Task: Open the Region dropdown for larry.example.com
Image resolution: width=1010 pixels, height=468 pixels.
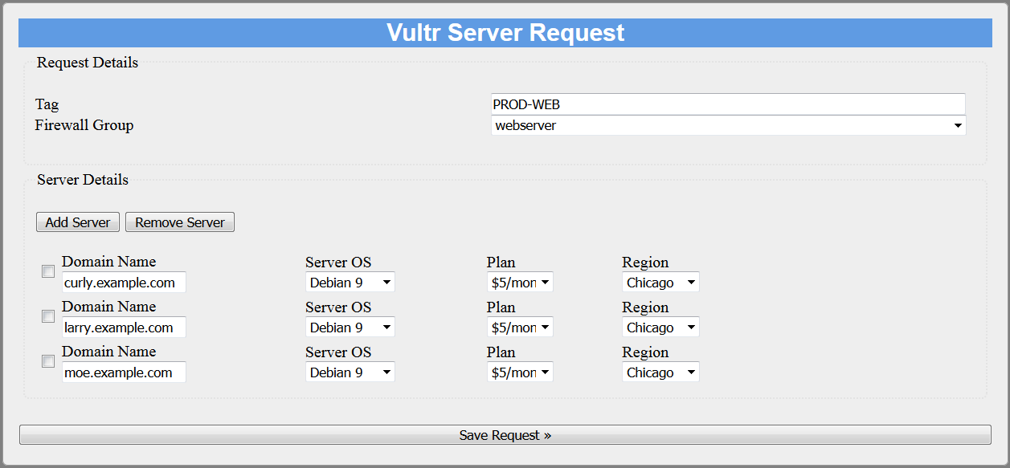Action: 660,327
